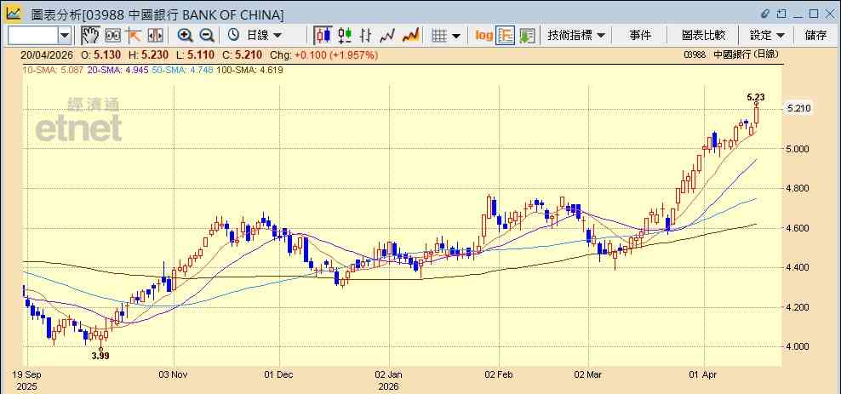
Task: Click the clock period icon
Action: point(233,36)
